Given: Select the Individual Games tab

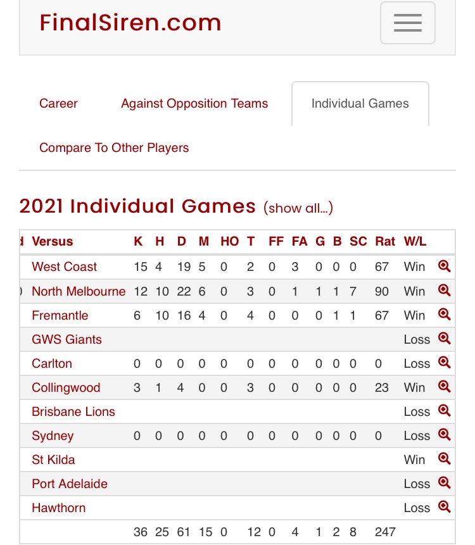Looking at the screenshot, I should [x=360, y=104].
